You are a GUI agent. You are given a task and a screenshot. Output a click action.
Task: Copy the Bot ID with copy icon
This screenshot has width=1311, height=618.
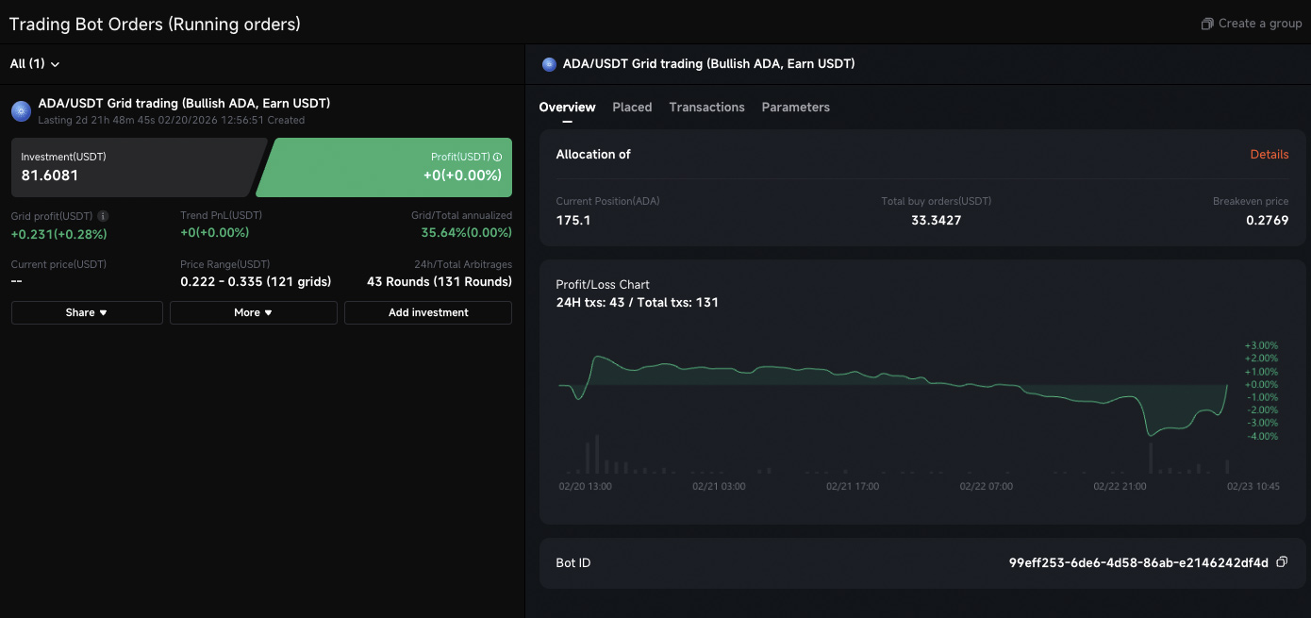(x=1281, y=562)
